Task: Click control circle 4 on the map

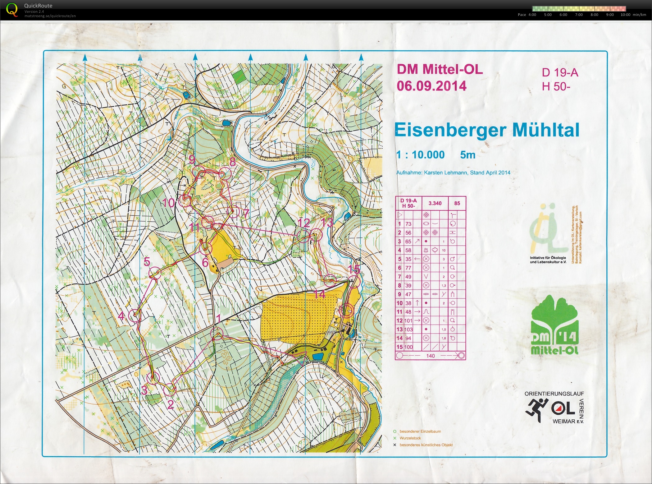Action: pos(135,316)
